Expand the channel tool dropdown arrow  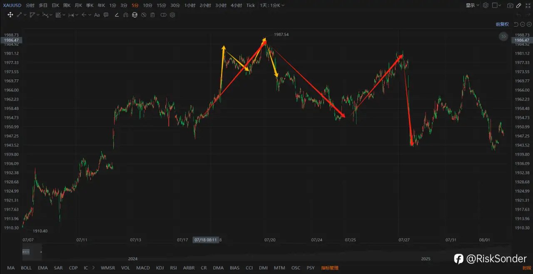coord(38,15)
